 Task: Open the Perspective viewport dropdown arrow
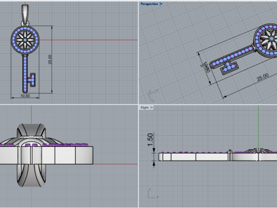pos(161,4)
